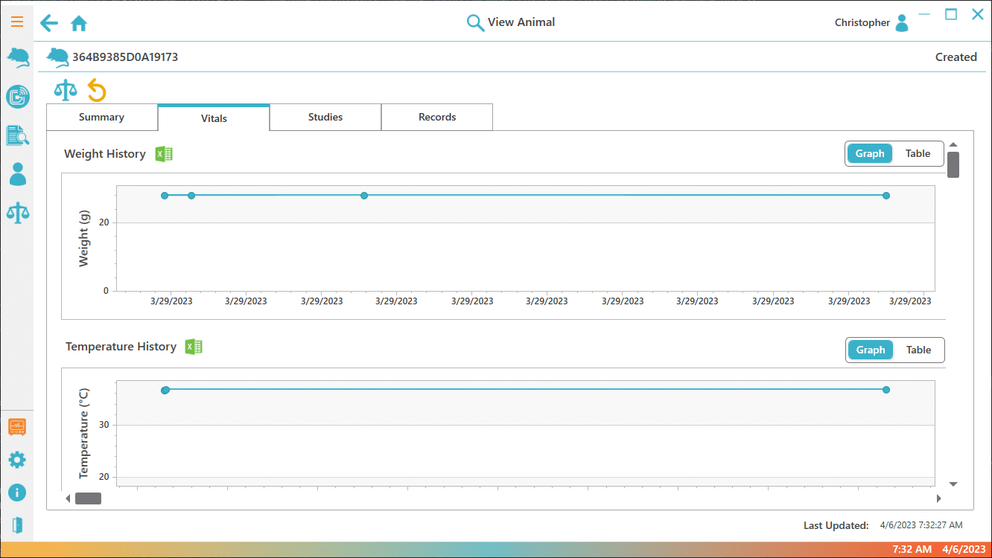Click the scroll down arrow of the vitals panel
This screenshot has height=558, width=992.
click(953, 484)
